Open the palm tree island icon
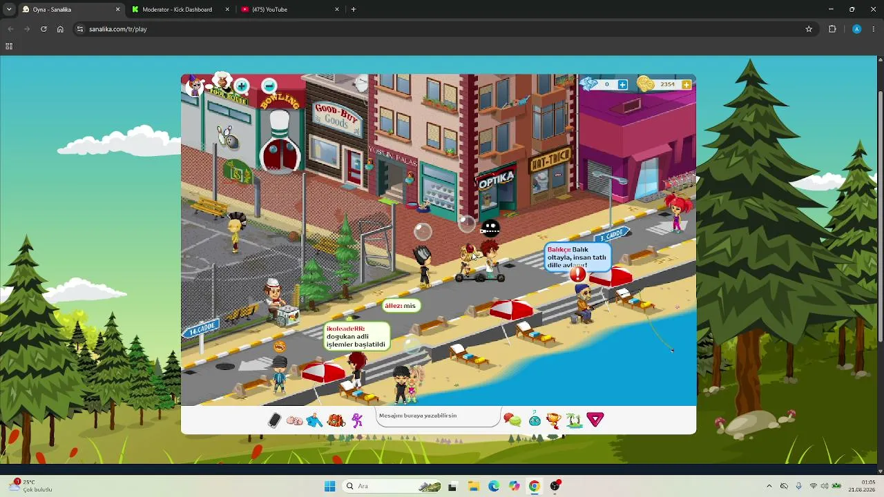The width and height of the screenshot is (884, 497). [x=574, y=420]
